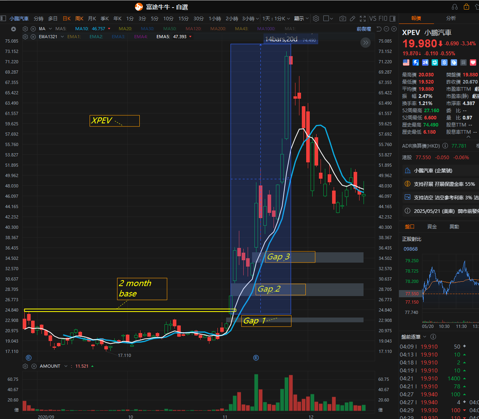Open AMOUNT indicator settings gear
The height and width of the screenshot is (419, 479).
coord(25,366)
